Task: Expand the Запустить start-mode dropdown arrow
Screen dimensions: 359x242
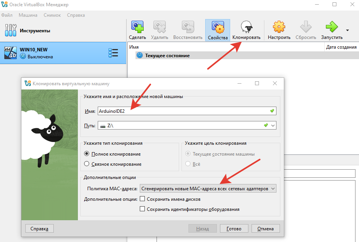Action: coord(348,30)
